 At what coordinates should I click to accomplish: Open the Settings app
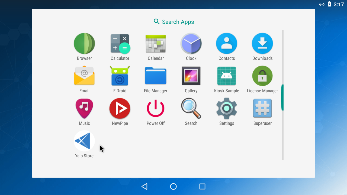[227, 108]
